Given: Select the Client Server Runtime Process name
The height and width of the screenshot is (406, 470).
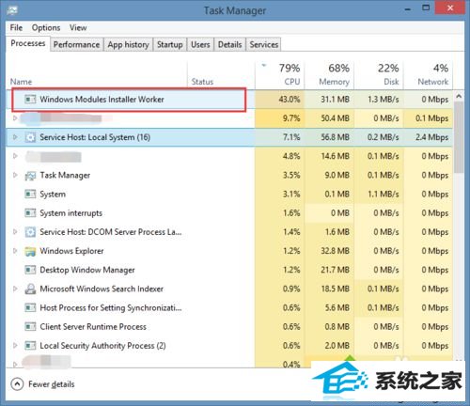Looking at the screenshot, I should [x=93, y=327].
